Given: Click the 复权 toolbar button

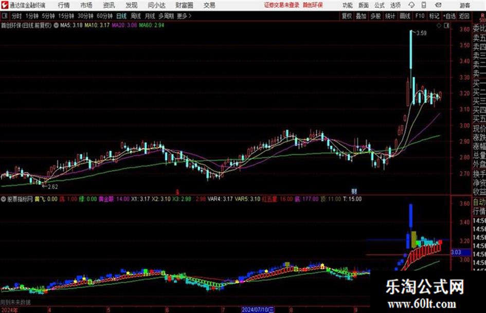Looking at the screenshot, I should coord(347,16).
